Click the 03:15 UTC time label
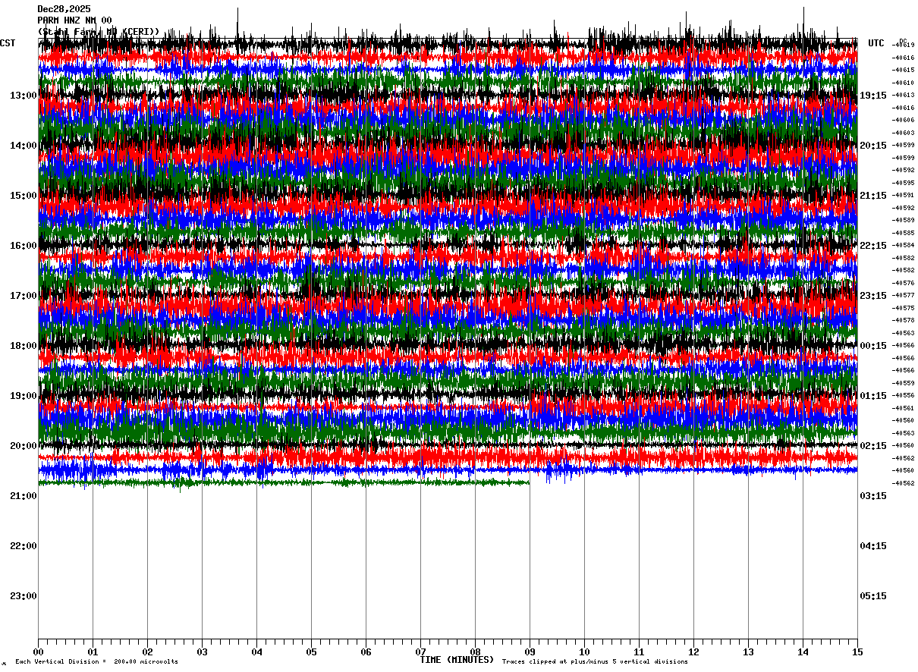 (873, 496)
